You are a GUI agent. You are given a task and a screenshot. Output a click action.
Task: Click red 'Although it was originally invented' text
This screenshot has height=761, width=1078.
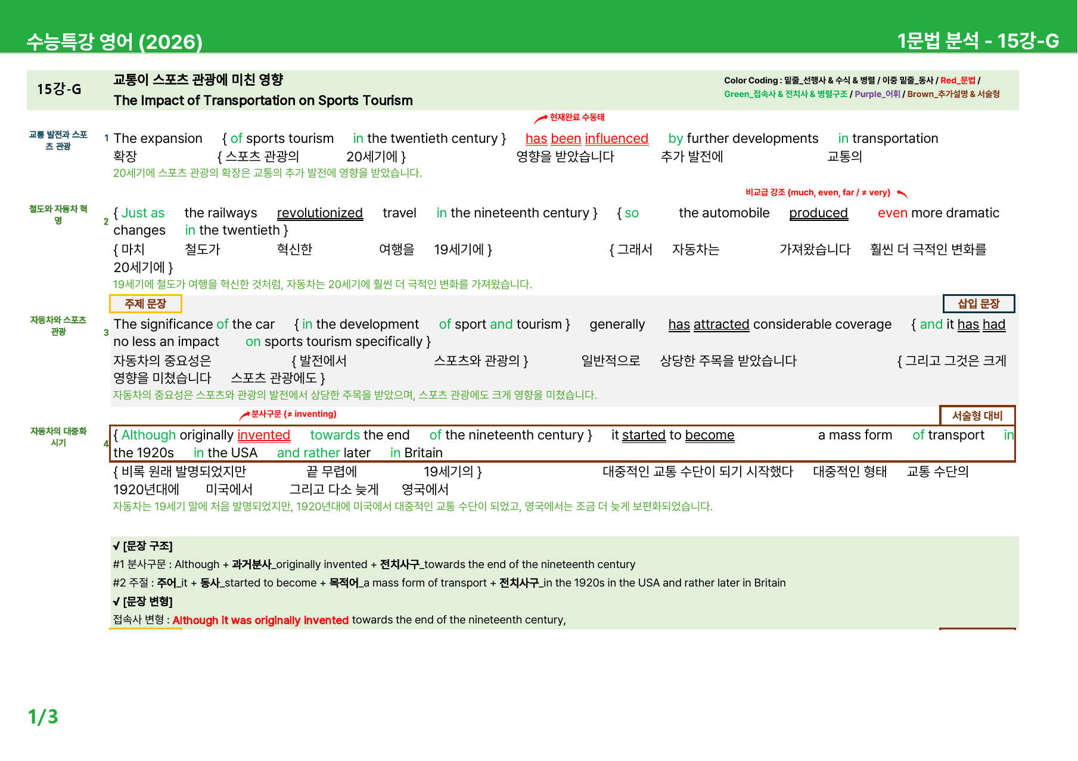click(x=260, y=620)
